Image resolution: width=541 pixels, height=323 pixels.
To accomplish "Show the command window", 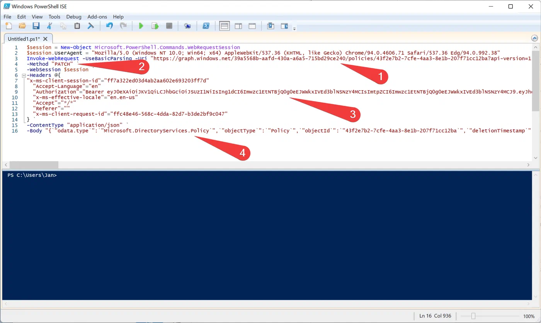I will (270, 26).
